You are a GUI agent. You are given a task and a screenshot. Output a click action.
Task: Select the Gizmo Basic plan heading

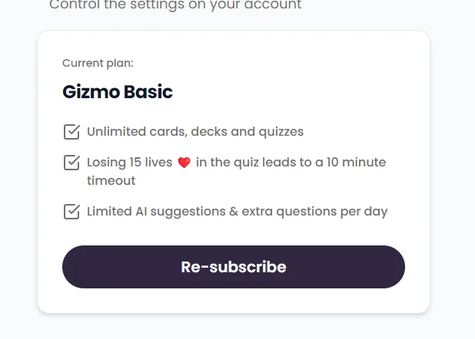[x=118, y=91]
